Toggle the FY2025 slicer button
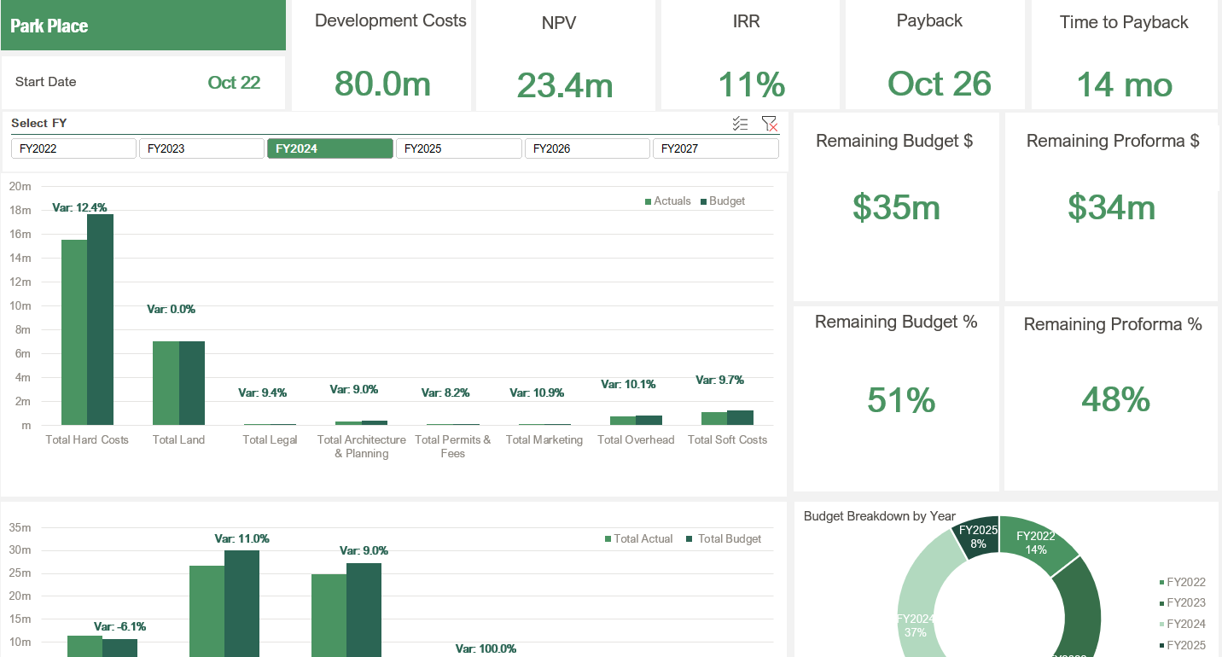 (458, 148)
